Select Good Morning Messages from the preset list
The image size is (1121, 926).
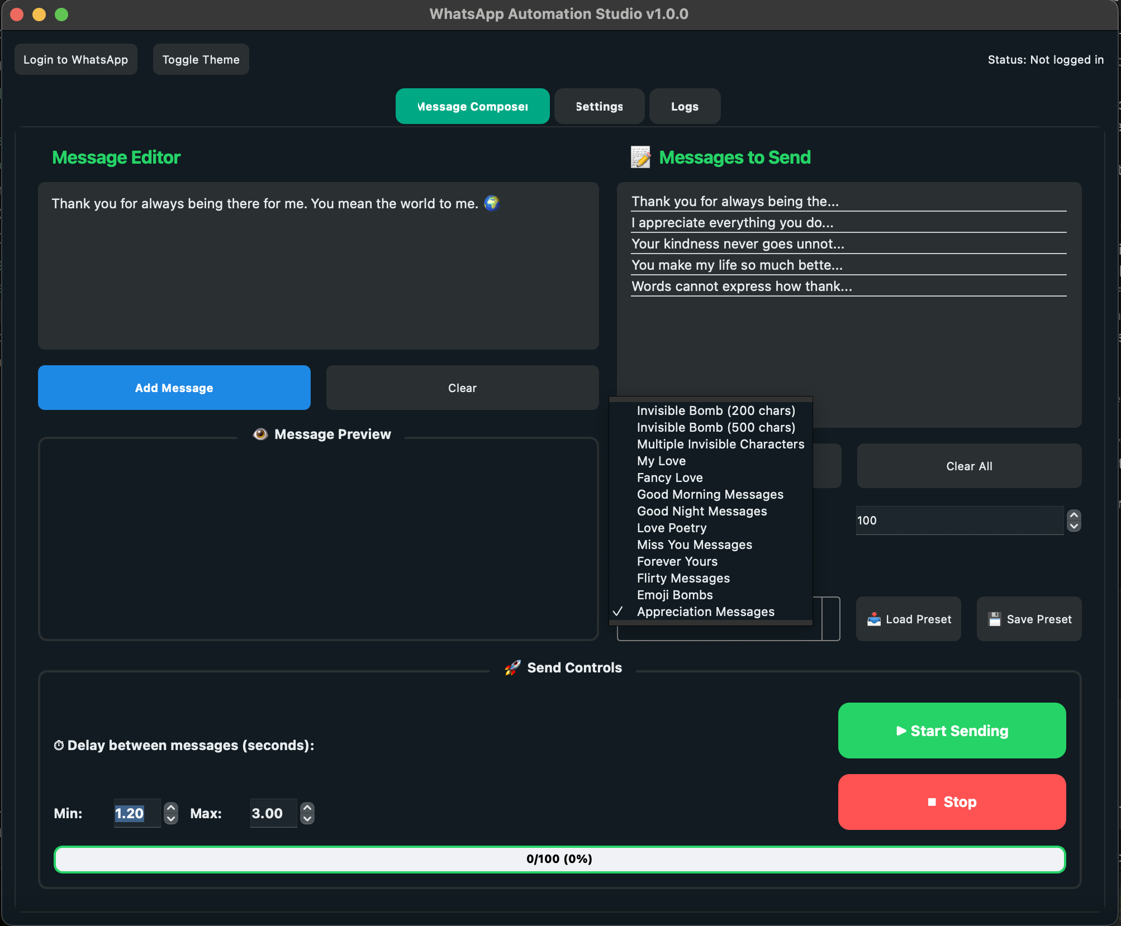point(710,494)
